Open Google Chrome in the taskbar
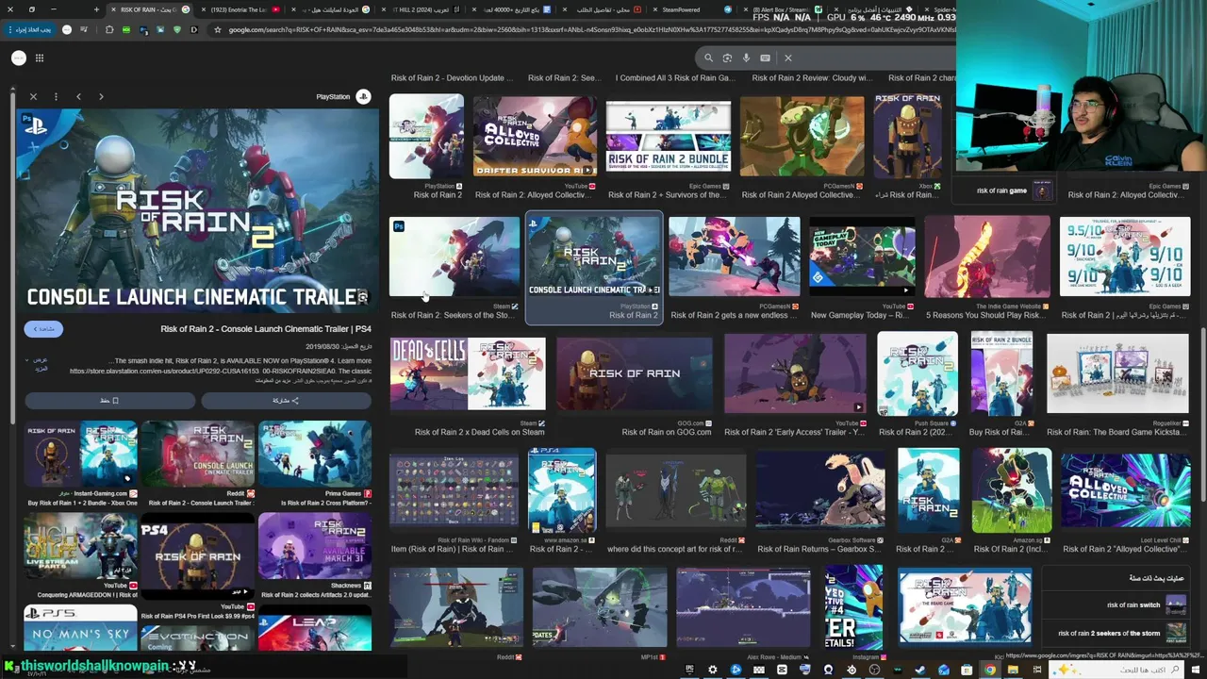This screenshot has width=1207, height=679. point(990,670)
